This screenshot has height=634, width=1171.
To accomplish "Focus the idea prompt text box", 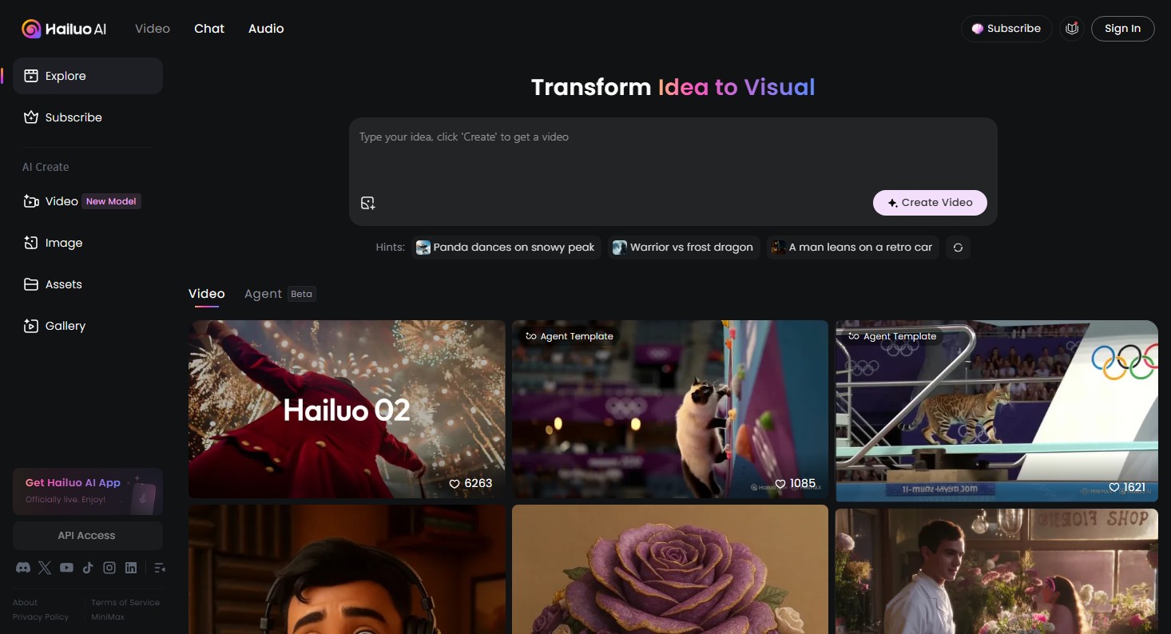I will [673, 156].
